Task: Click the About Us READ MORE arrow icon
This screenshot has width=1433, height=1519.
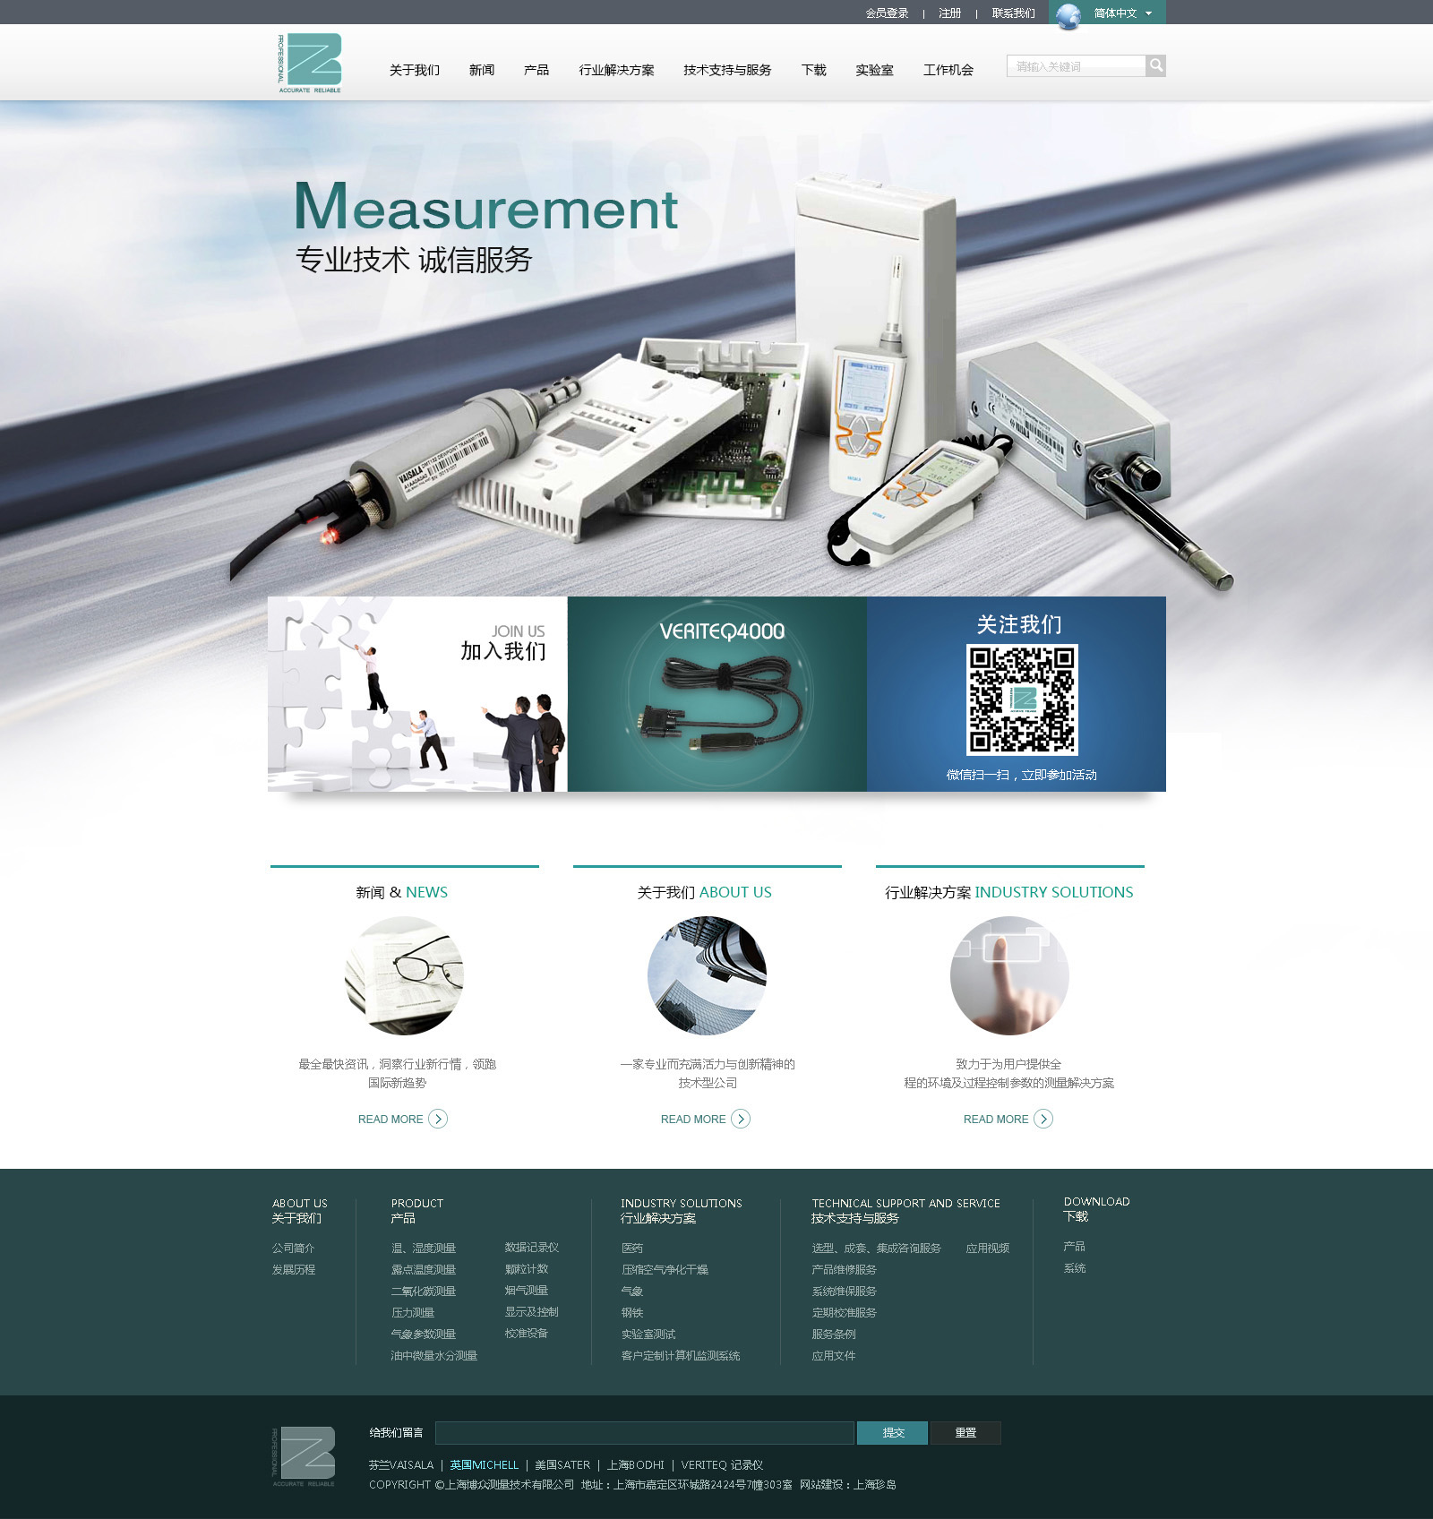Action: (x=741, y=1119)
